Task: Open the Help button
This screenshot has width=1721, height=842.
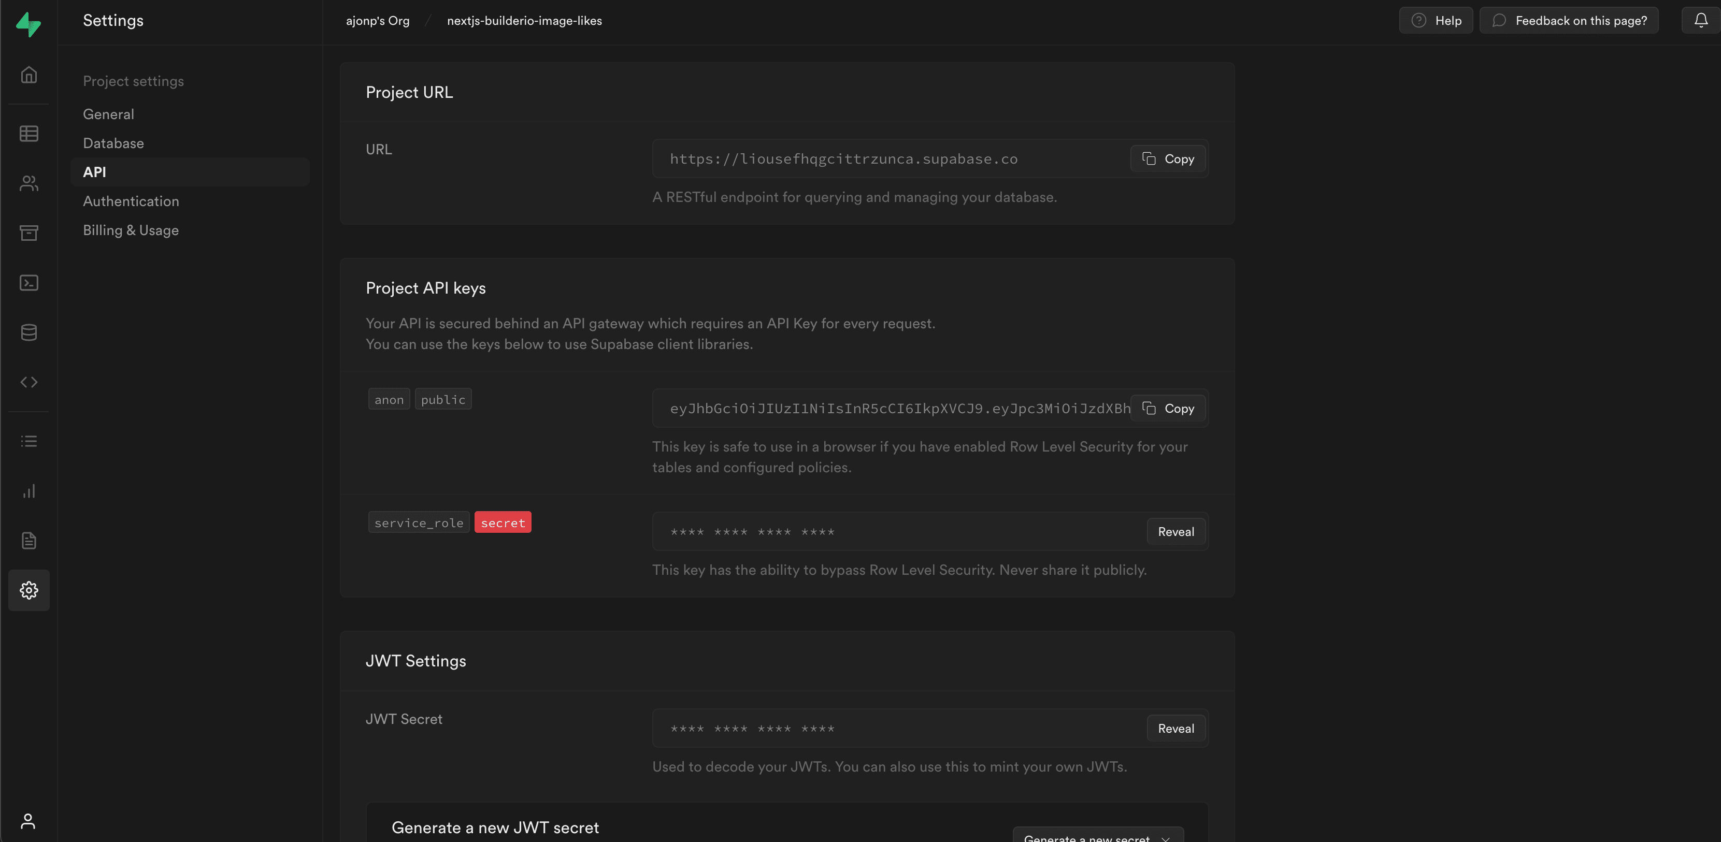Action: [1436, 21]
